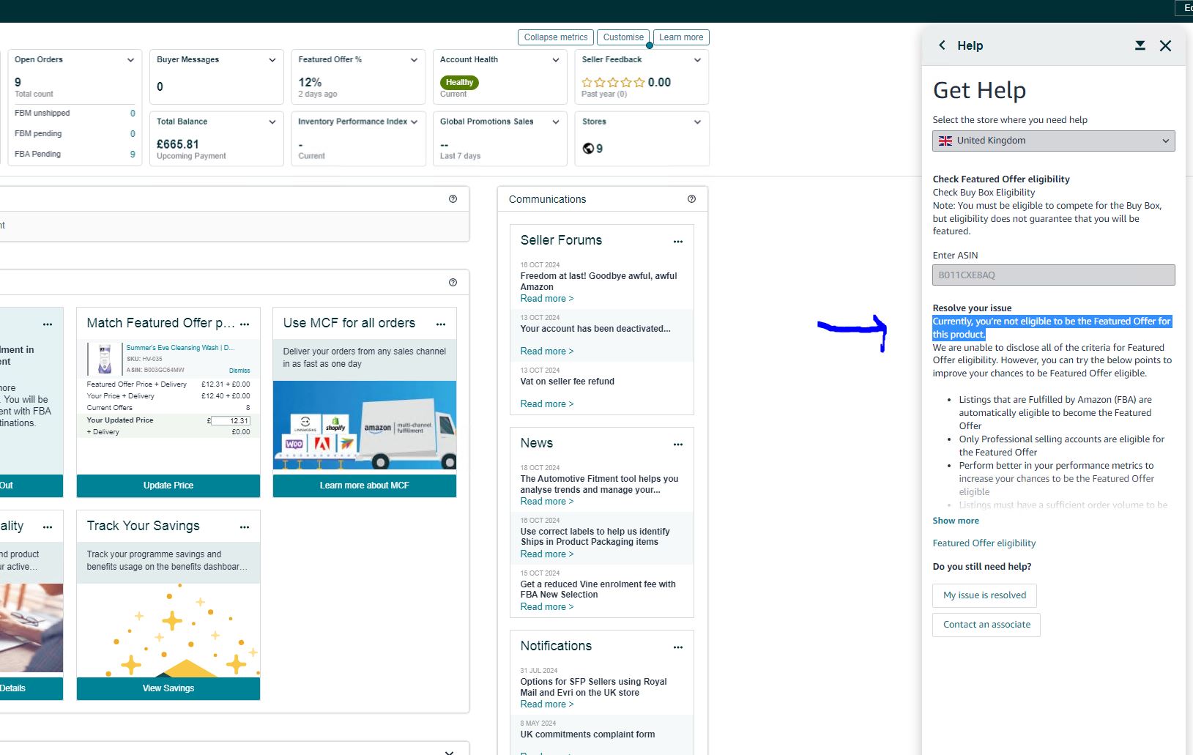Expand Buyer Messages metric dropdown
The height and width of the screenshot is (755, 1193).
(x=272, y=60)
